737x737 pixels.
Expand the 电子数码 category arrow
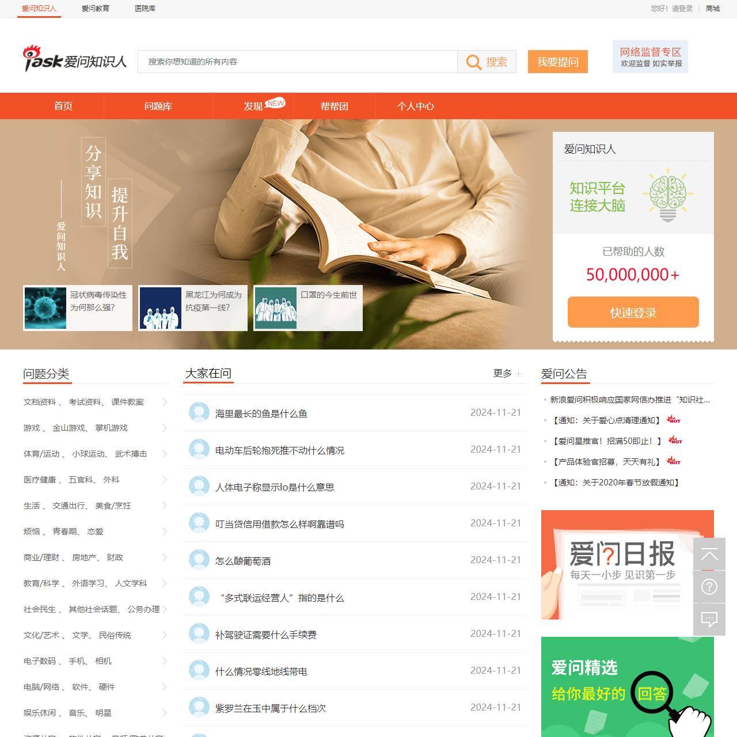point(165,661)
